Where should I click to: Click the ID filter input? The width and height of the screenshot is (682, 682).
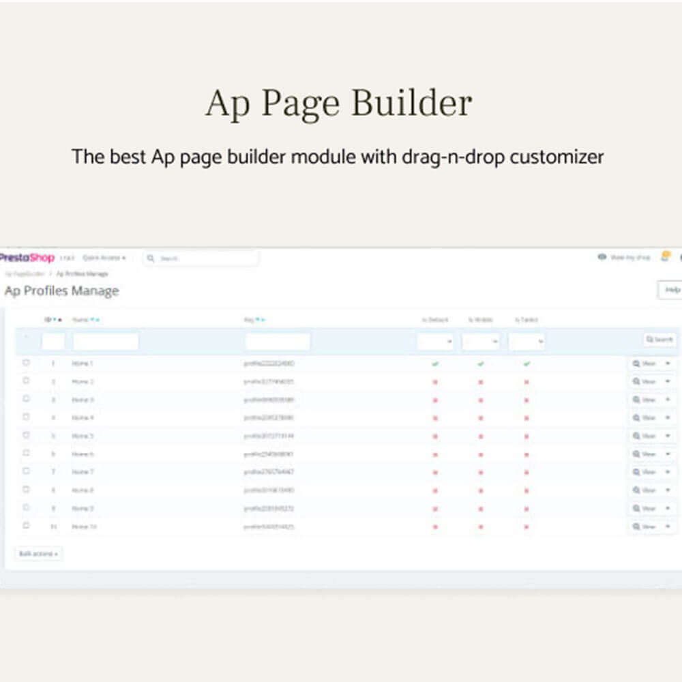click(53, 341)
